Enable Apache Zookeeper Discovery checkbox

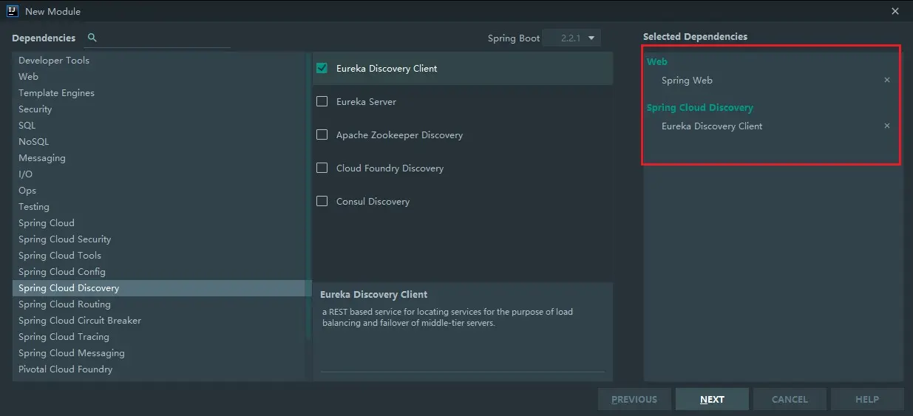coord(322,134)
